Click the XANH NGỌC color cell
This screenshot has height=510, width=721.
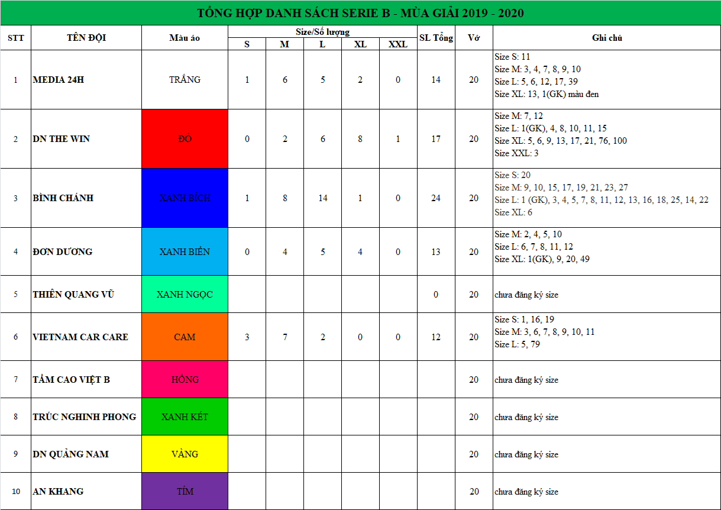pos(185,295)
